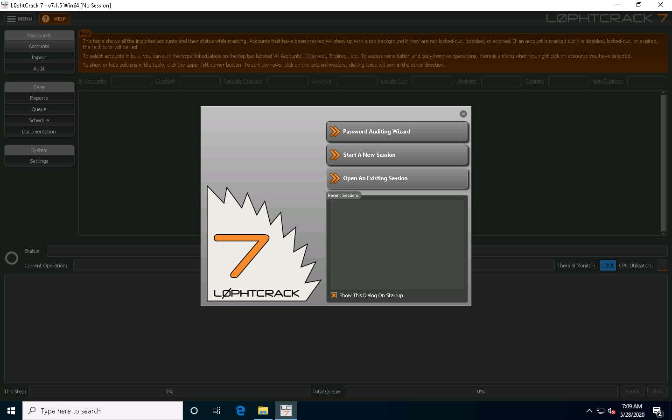Viewport: 672px width, 420px height.
Task: Click the Status text field
Action: 357,251
